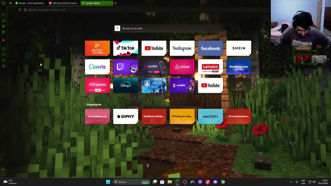The width and height of the screenshot is (331, 186).
Task: Open World of Warships game tile
Action: pos(154,86)
